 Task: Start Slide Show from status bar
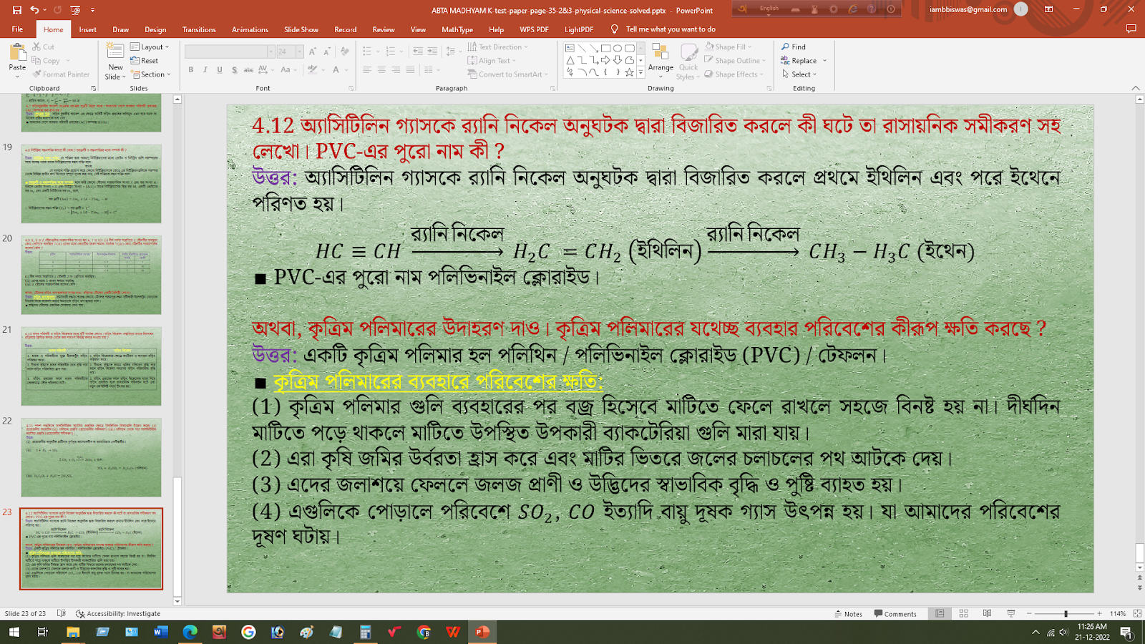[1010, 614]
